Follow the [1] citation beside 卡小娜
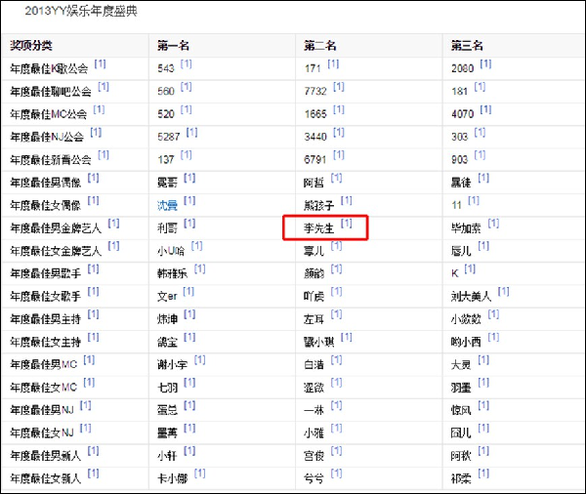The image size is (586, 494). click(x=199, y=473)
